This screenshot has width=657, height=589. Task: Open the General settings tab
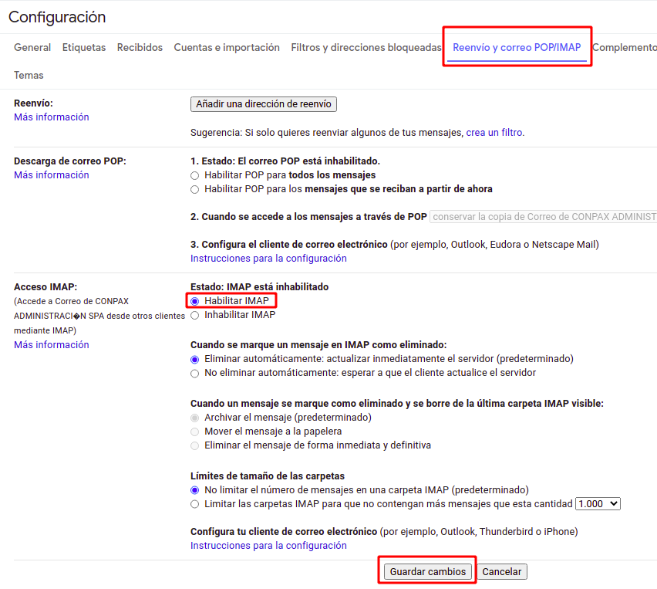tap(32, 47)
